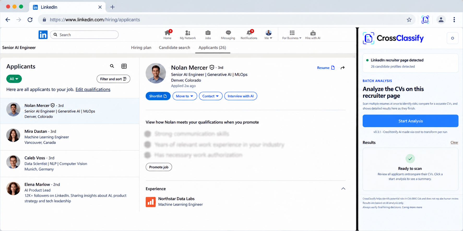The width and height of the screenshot is (463, 231).
Task: Start Analysis in CrossClassify panel
Action: 411,121
